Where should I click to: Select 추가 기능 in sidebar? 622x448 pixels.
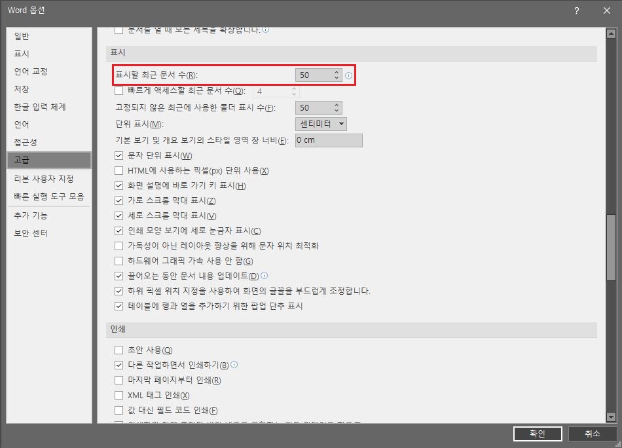pyautogui.click(x=49, y=215)
